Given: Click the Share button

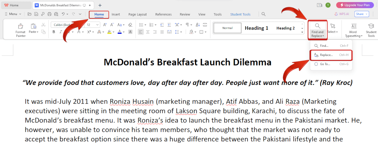Looking at the screenshot, I should pyautogui.click(x=362, y=14).
